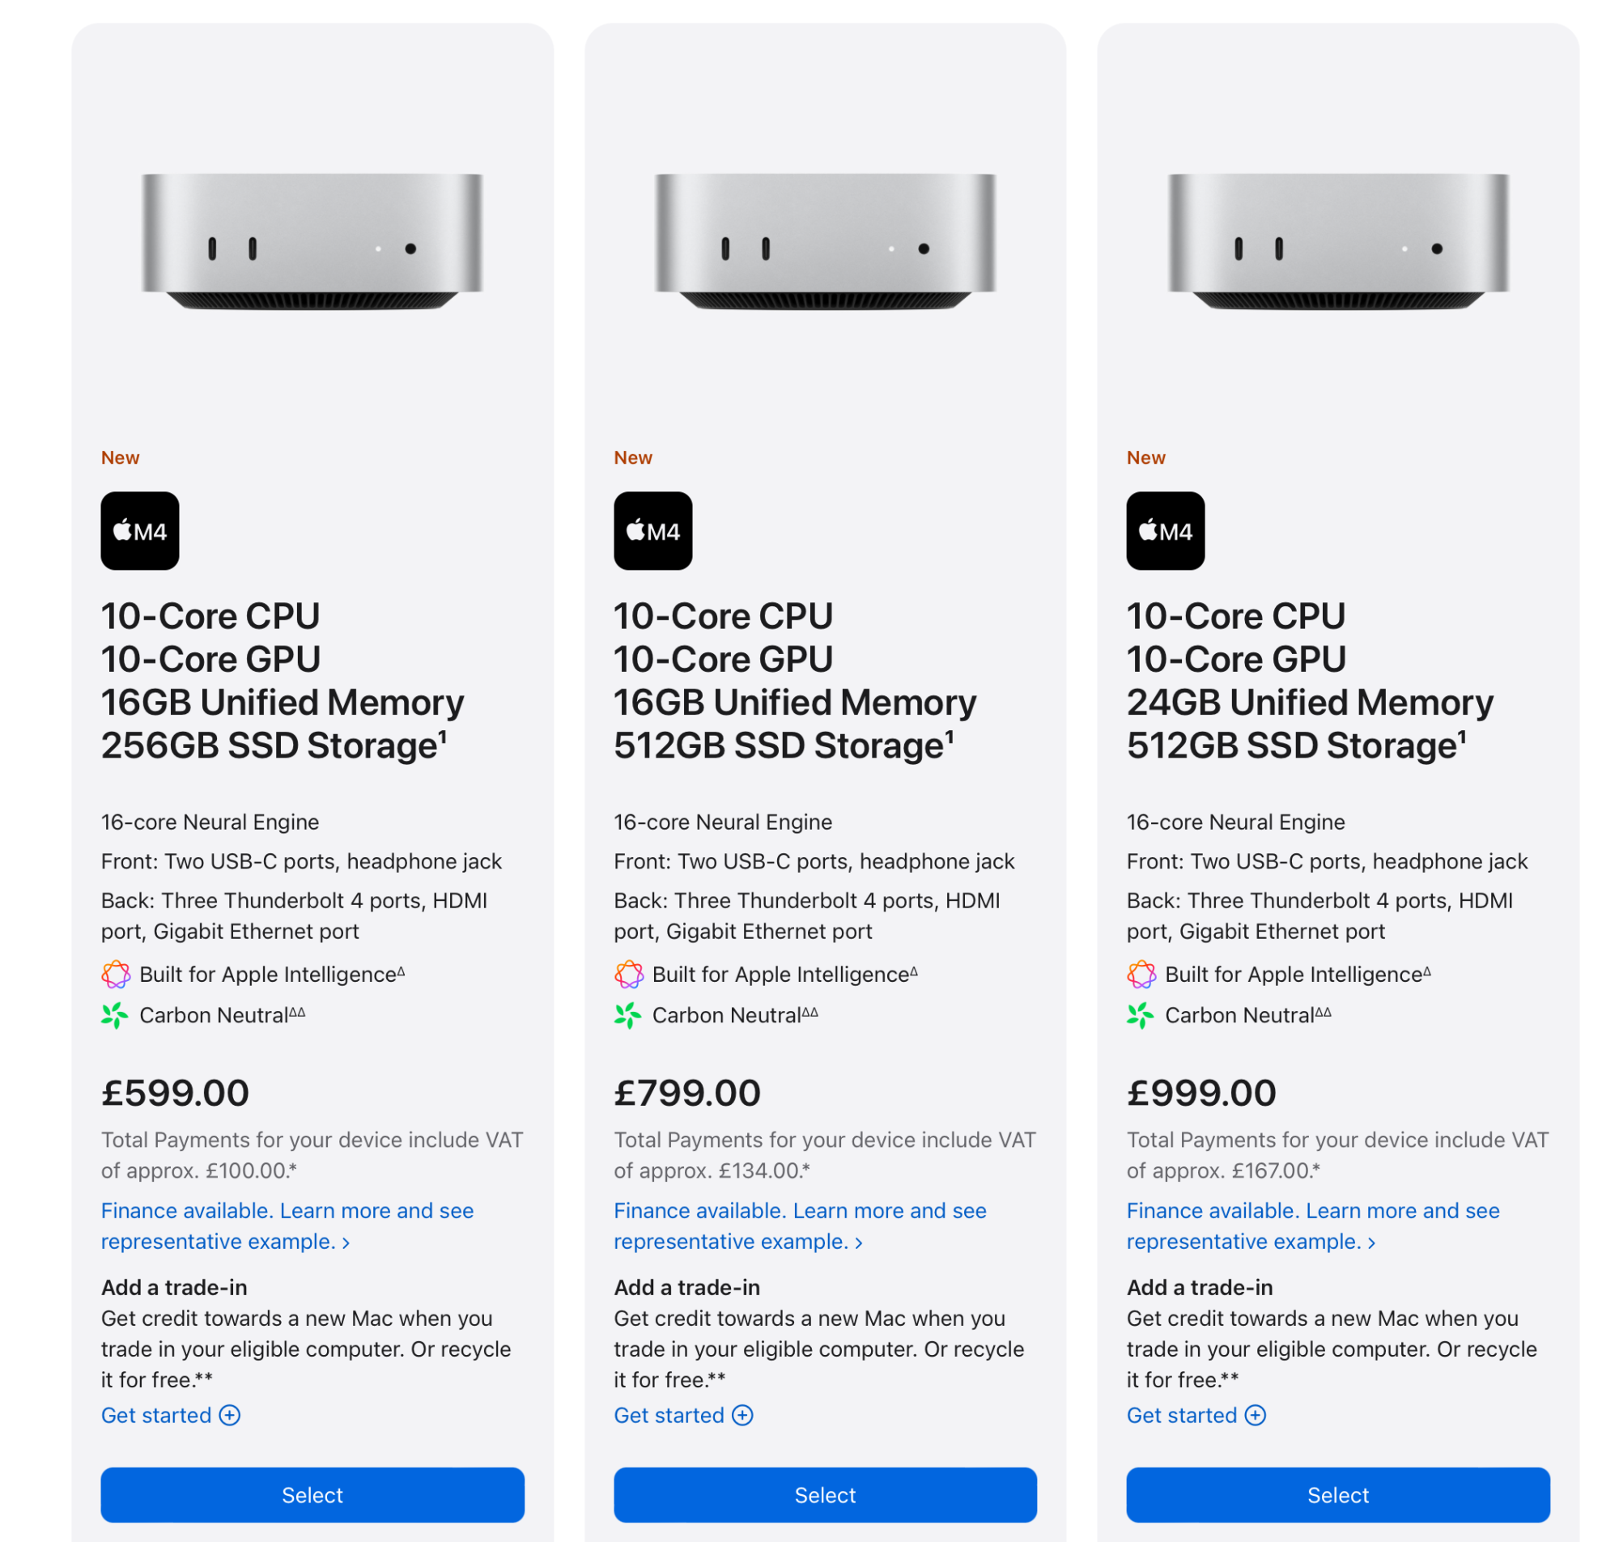
Task: Select the £999.00 24GB Mac mini
Action: click(1338, 1495)
